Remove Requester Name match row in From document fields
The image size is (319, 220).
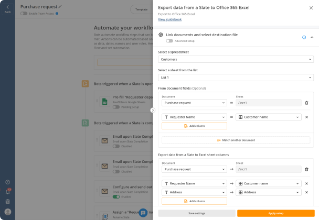[306, 117]
